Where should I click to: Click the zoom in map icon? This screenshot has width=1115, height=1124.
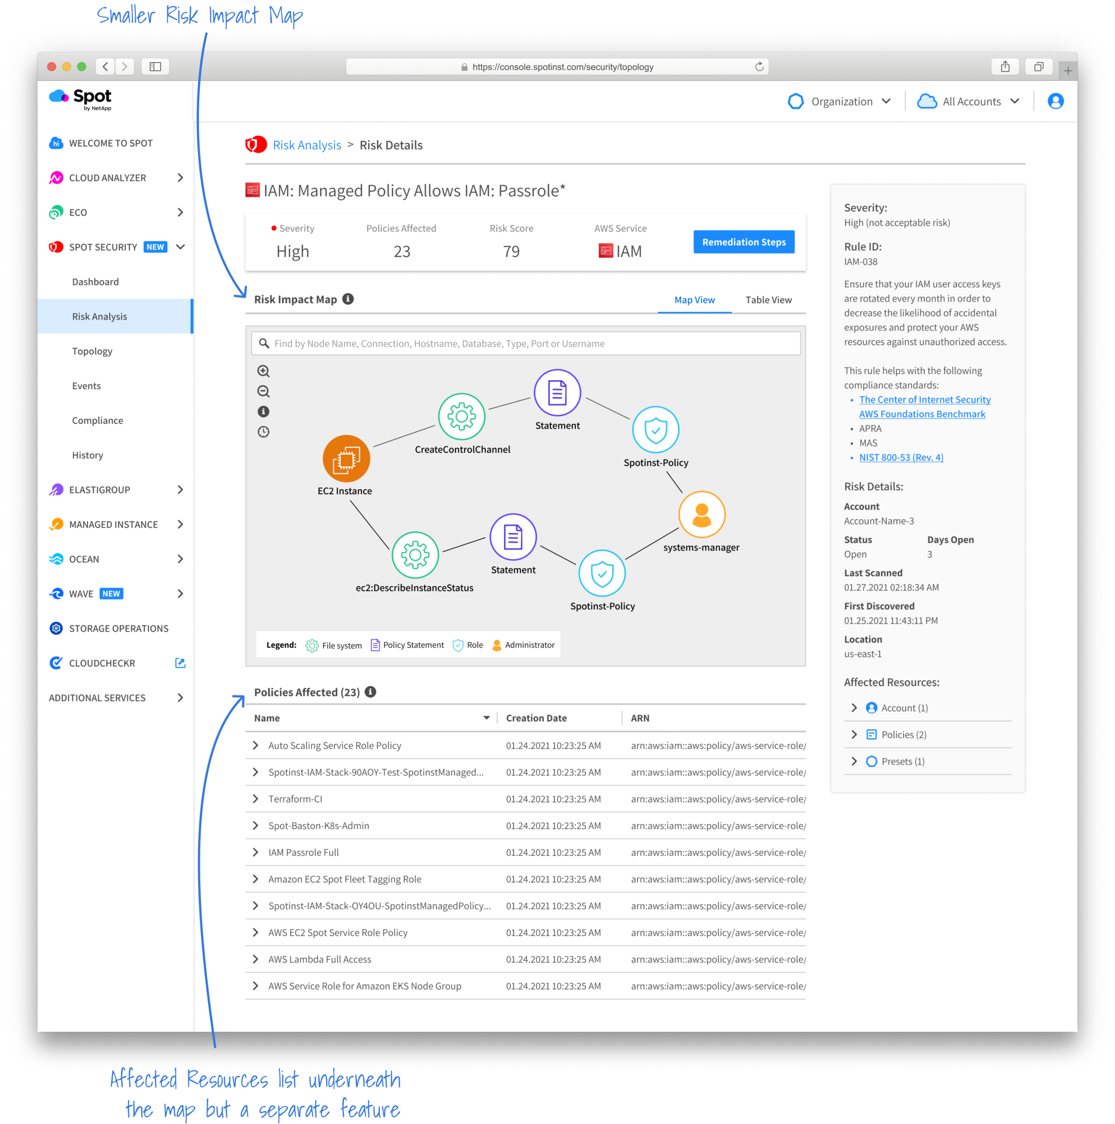point(264,371)
